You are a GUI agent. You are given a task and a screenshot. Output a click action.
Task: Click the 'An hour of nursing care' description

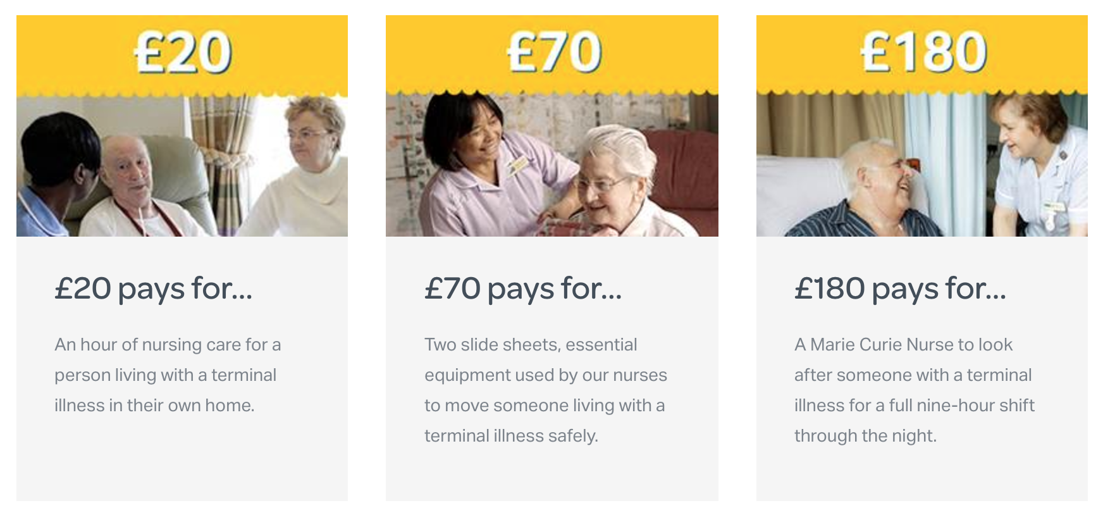[168, 375]
